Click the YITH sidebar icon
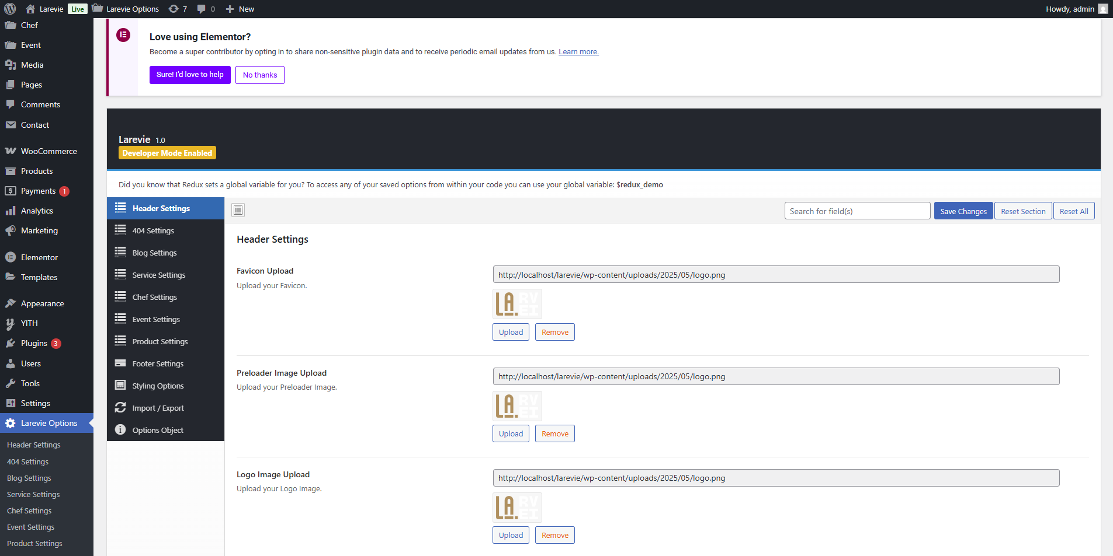The image size is (1113, 556). point(11,323)
